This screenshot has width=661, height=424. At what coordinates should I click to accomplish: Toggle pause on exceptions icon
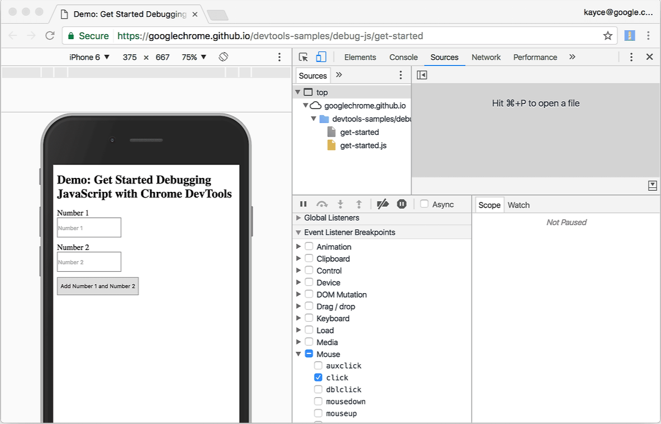[402, 204]
